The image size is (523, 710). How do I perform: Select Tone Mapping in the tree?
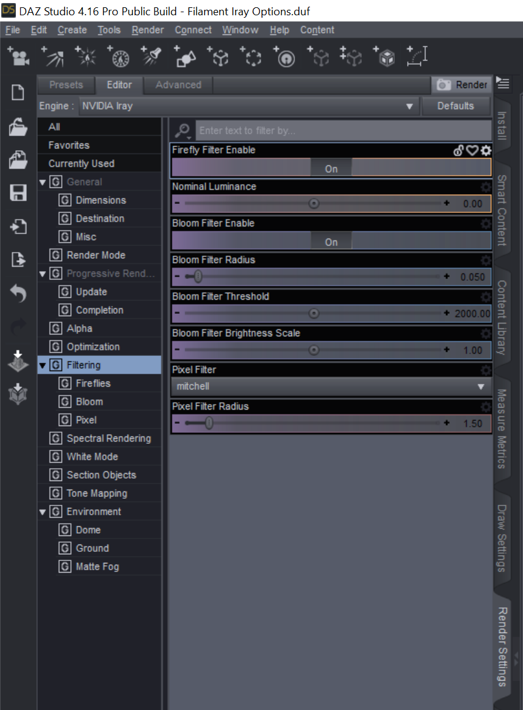97,493
